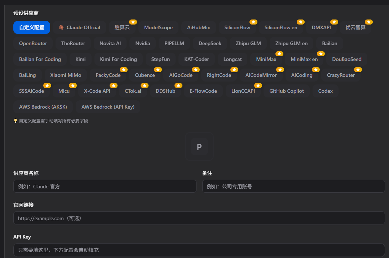The height and width of the screenshot is (258, 389).
Task: Choose the StepFun provider
Action: click(160, 59)
